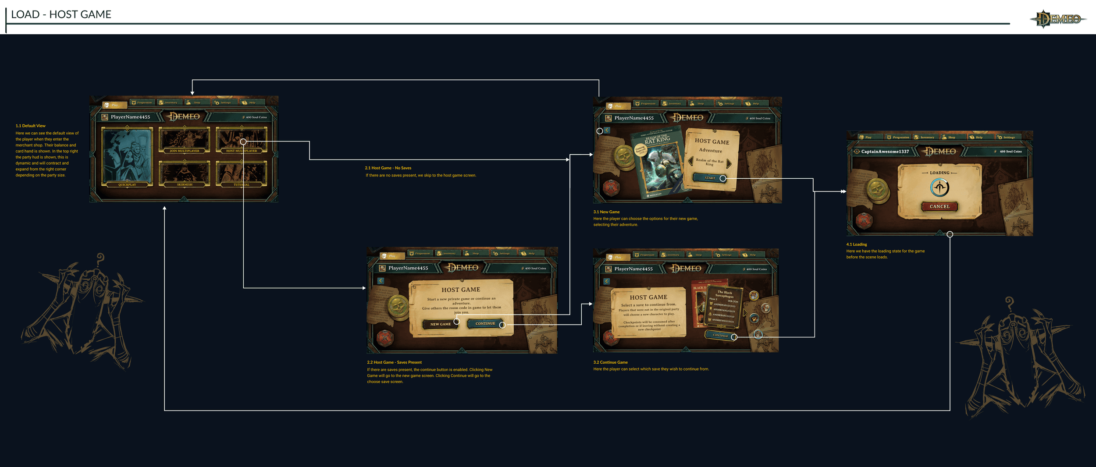Open Progression tab in Loading screen
This screenshot has height=467, width=1096.
click(x=897, y=137)
